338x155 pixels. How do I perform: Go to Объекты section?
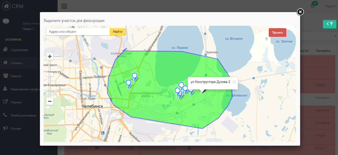(x=16, y=63)
